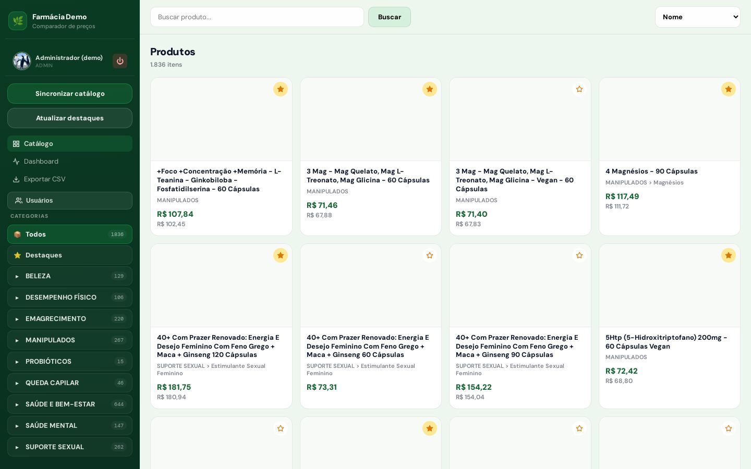Image resolution: width=751 pixels, height=469 pixels.
Task: Click the Farmácia Demo leaf logo
Action: point(18,21)
